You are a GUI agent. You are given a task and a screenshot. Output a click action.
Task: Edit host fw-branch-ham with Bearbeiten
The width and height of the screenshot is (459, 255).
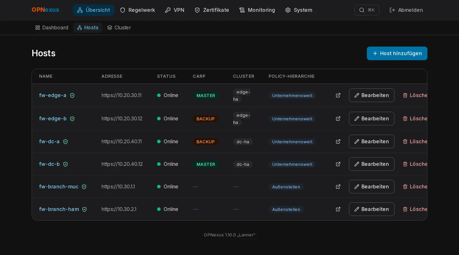pos(372,209)
